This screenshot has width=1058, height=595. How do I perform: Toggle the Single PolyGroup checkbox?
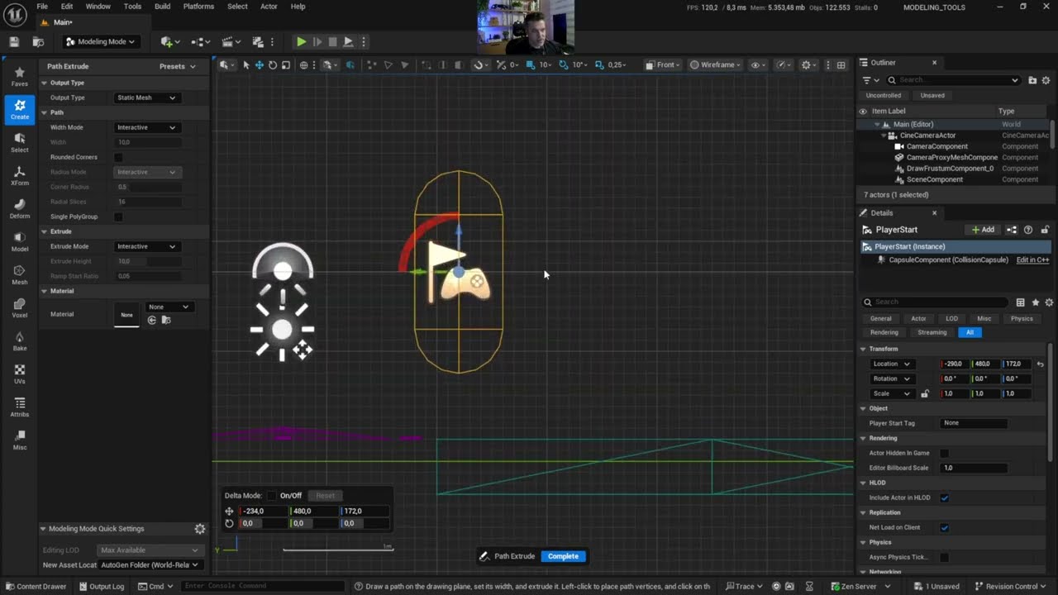click(x=118, y=217)
